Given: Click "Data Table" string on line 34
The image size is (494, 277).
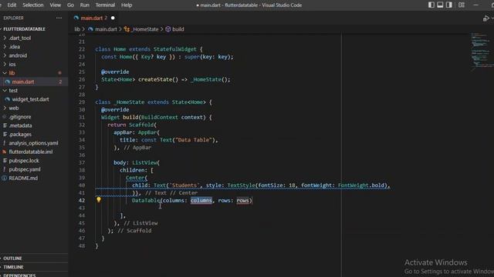Looking at the screenshot, I should point(194,140).
